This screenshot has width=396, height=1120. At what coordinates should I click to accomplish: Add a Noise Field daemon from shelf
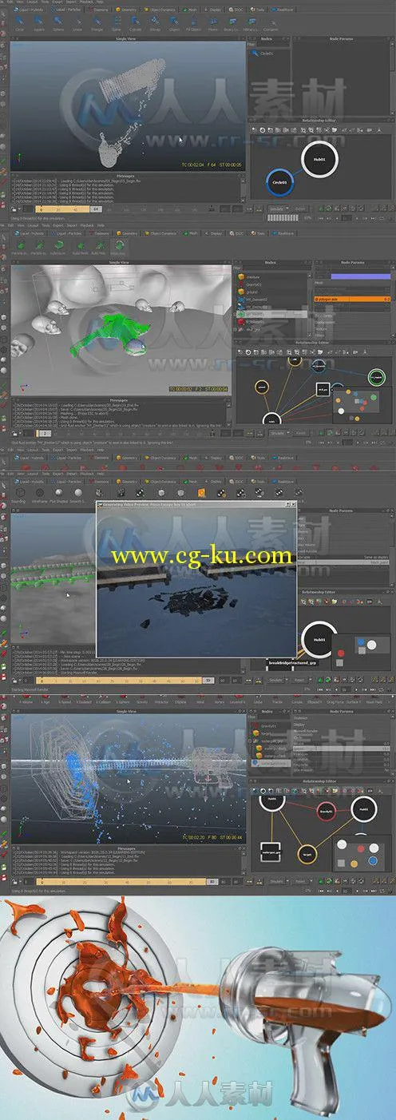373,699
